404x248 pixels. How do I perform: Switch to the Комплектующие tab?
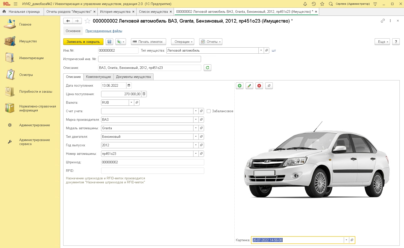coord(98,77)
